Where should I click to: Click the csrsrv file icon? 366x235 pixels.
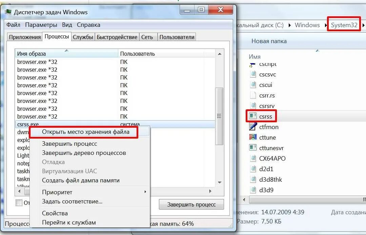pyautogui.click(x=253, y=106)
